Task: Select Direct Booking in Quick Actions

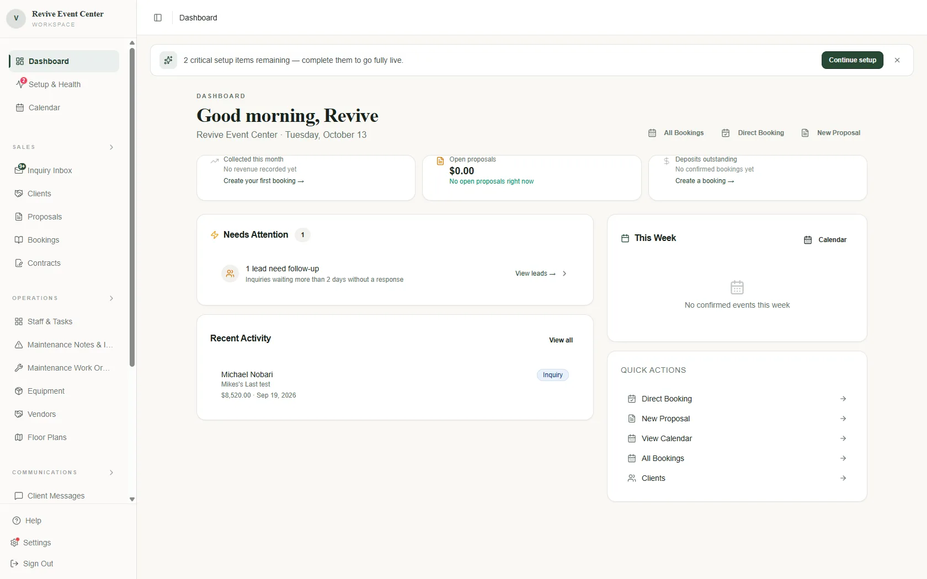Action: pos(737,399)
